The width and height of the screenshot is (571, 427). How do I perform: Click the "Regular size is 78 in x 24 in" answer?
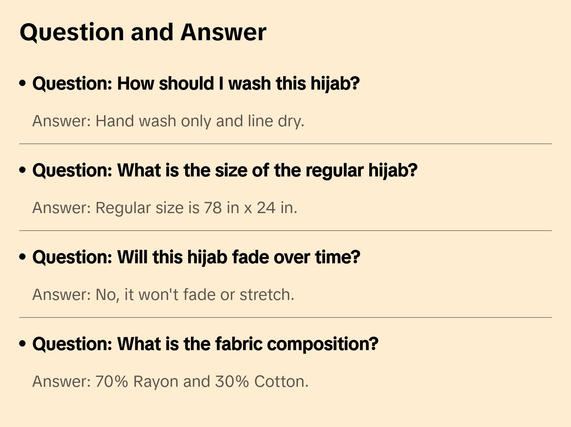(x=165, y=208)
